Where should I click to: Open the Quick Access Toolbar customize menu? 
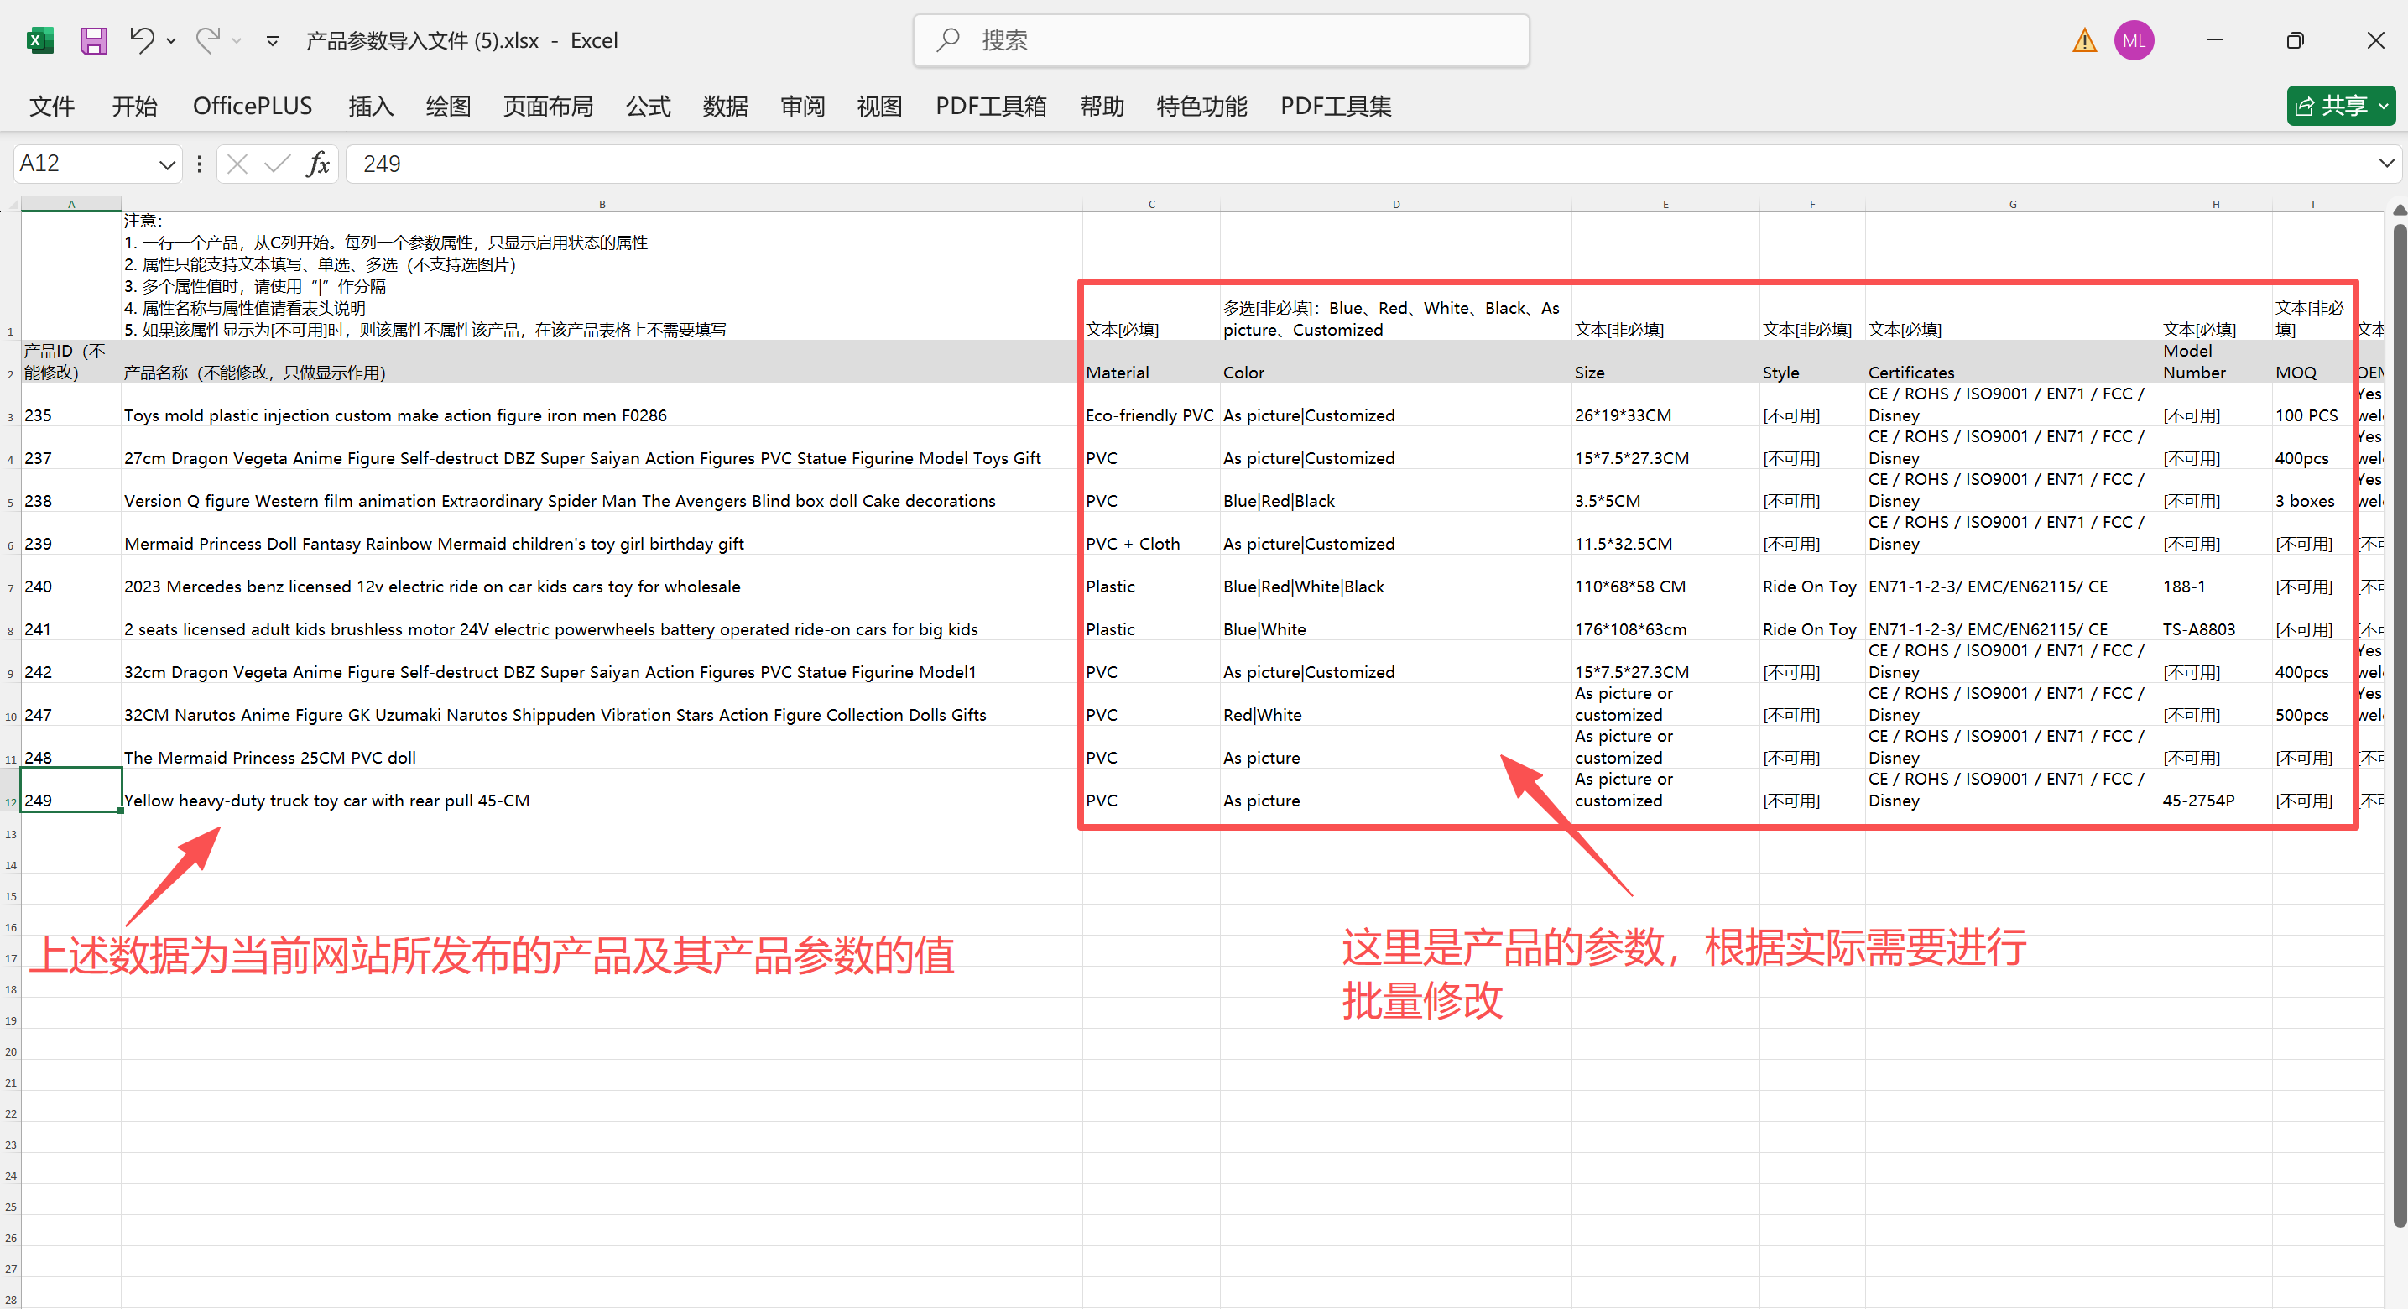tap(271, 41)
